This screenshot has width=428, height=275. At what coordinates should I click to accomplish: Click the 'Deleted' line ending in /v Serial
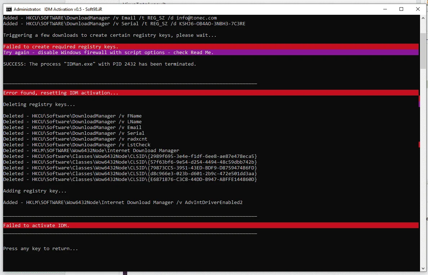pyautogui.click(x=74, y=133)
